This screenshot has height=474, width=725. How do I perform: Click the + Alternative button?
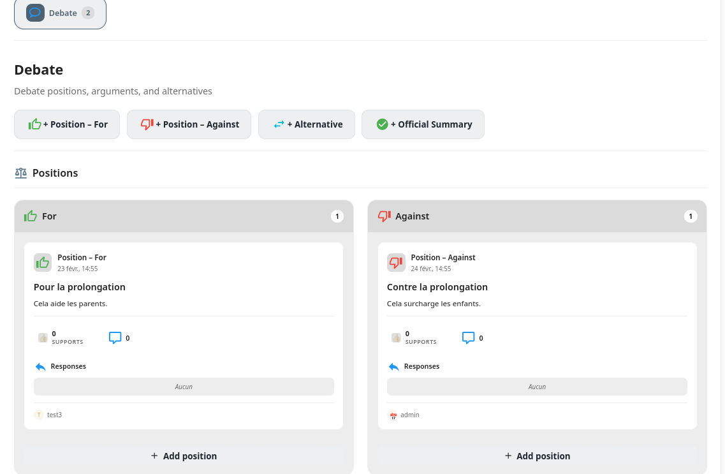click(x=306, y=124)
